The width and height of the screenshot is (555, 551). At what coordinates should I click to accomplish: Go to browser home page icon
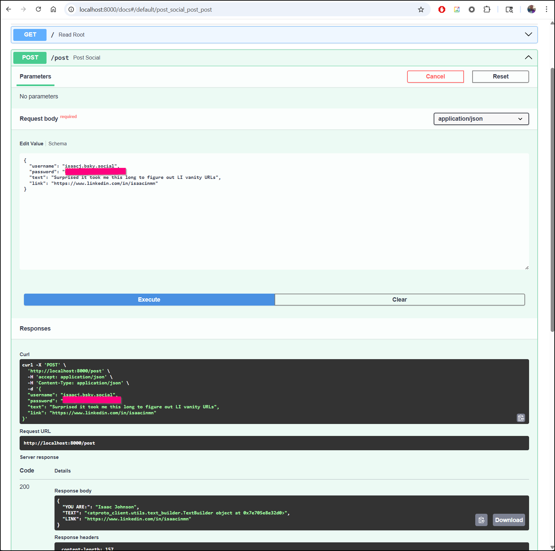pos(53,9)
